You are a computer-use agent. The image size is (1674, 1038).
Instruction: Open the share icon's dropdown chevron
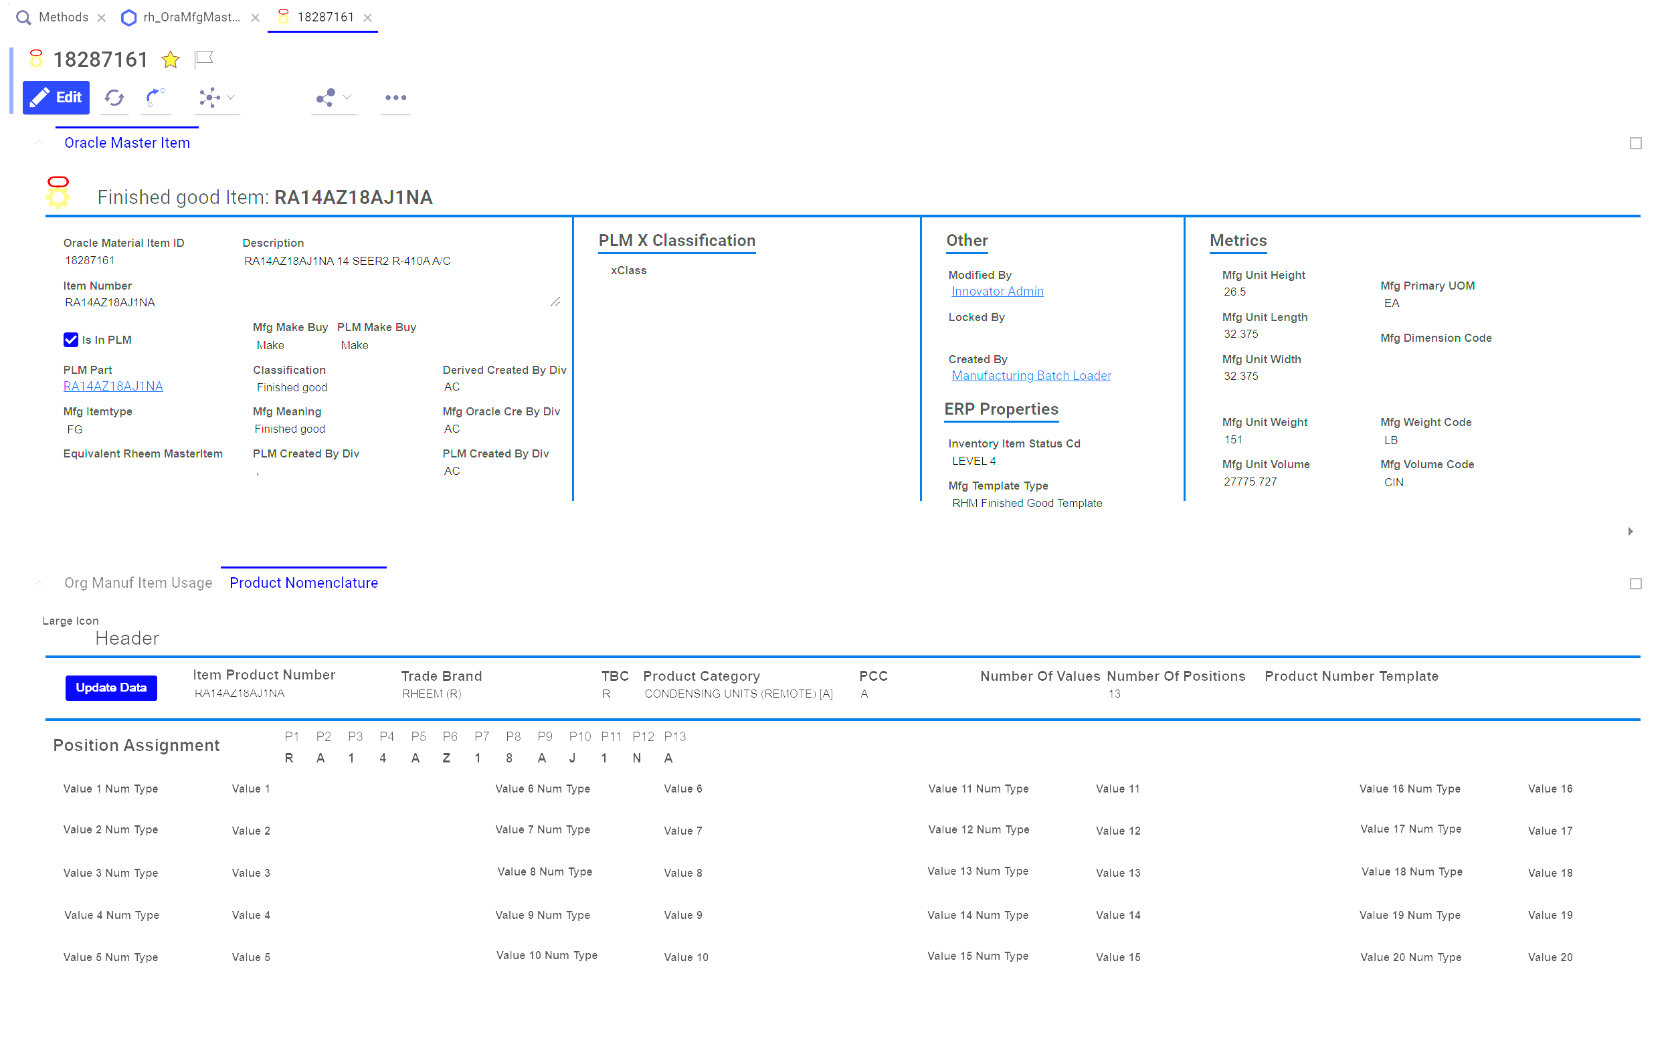[347, 98]
